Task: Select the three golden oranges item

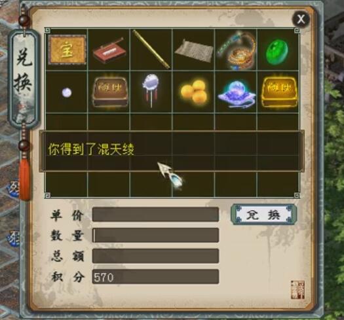Action: [x=194, y=92]
